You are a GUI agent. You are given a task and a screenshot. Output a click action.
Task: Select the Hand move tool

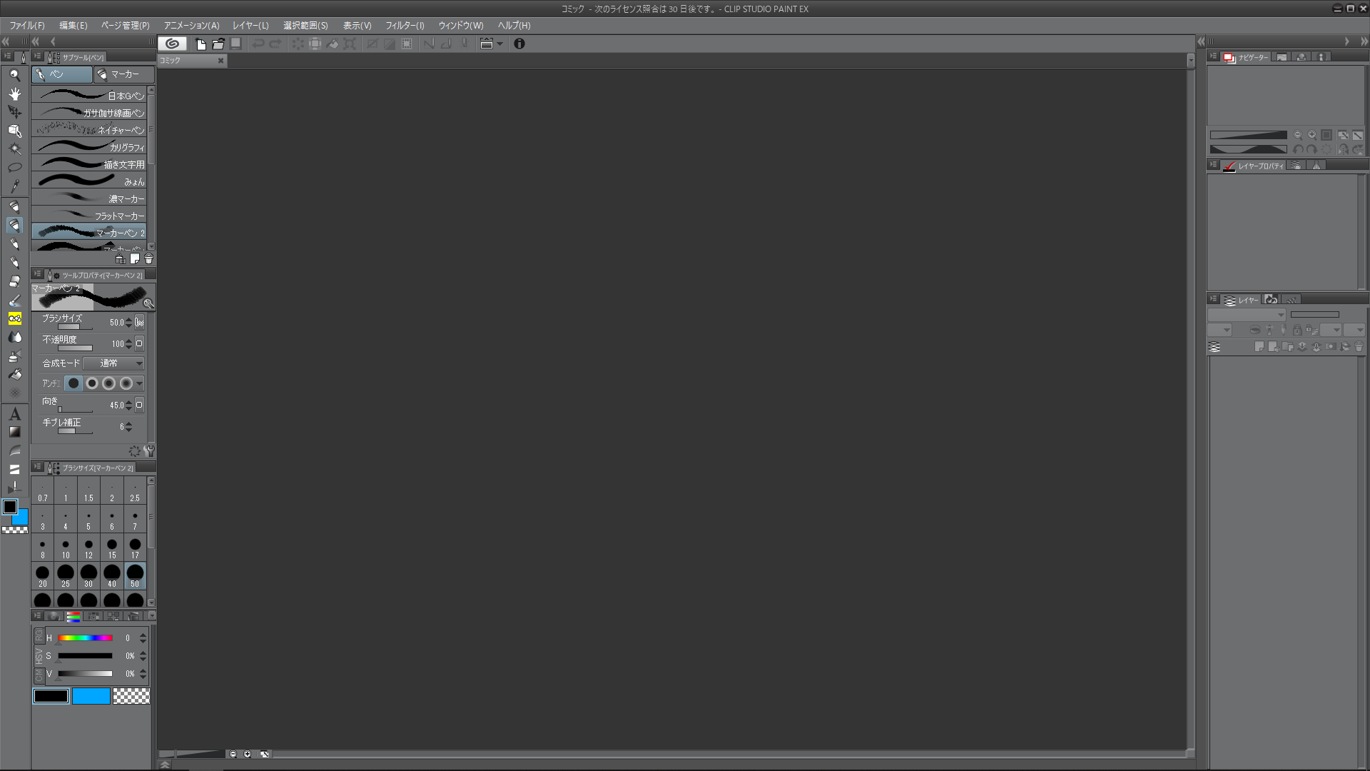point(14,94)
